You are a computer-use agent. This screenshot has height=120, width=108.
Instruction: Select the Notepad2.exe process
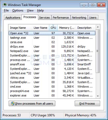[x=52, y=51]
